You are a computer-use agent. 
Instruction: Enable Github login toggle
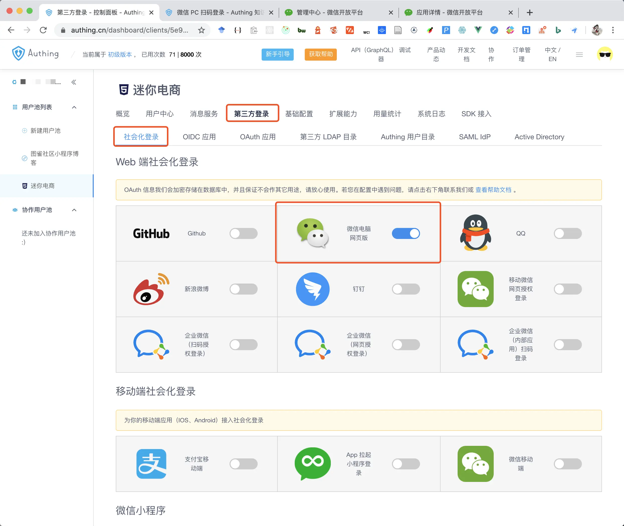coord(243,233)
